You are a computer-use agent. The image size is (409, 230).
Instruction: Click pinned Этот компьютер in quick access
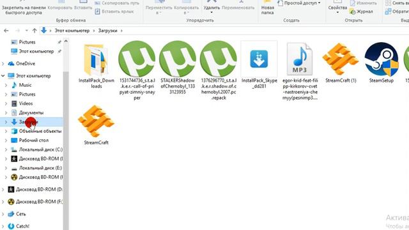point(36,51)
